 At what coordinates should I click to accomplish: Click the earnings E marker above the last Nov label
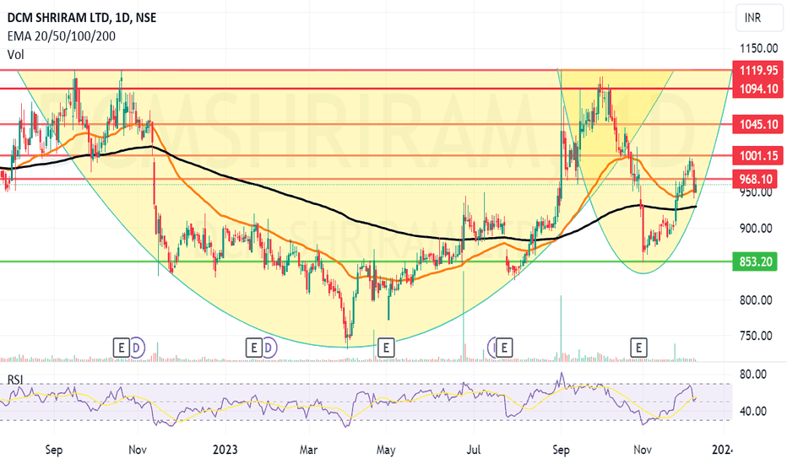tap(639, 347)
